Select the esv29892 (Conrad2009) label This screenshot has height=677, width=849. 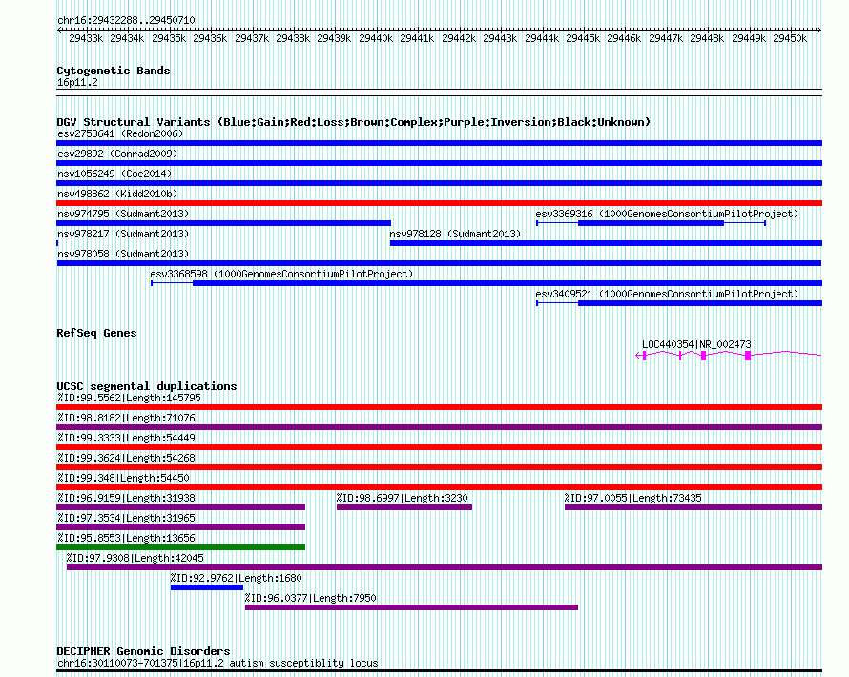click(117, 154)
